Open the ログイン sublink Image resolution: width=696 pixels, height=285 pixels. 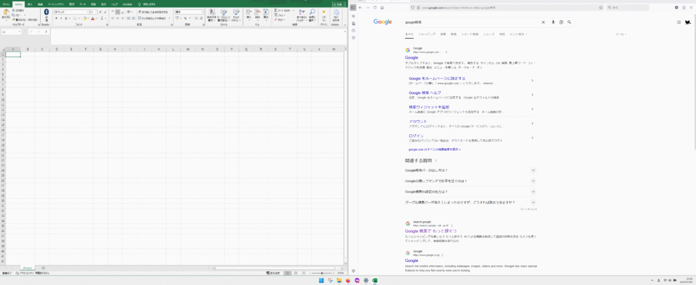[x=416, y=136]
